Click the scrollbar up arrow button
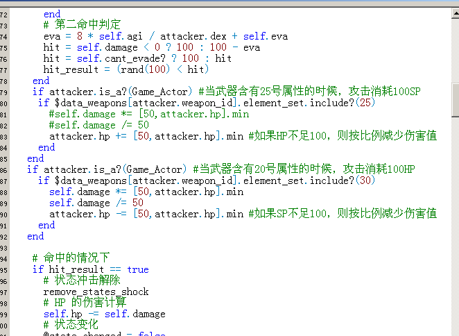This screenshot has width=459, height=336. coord(456,13)
